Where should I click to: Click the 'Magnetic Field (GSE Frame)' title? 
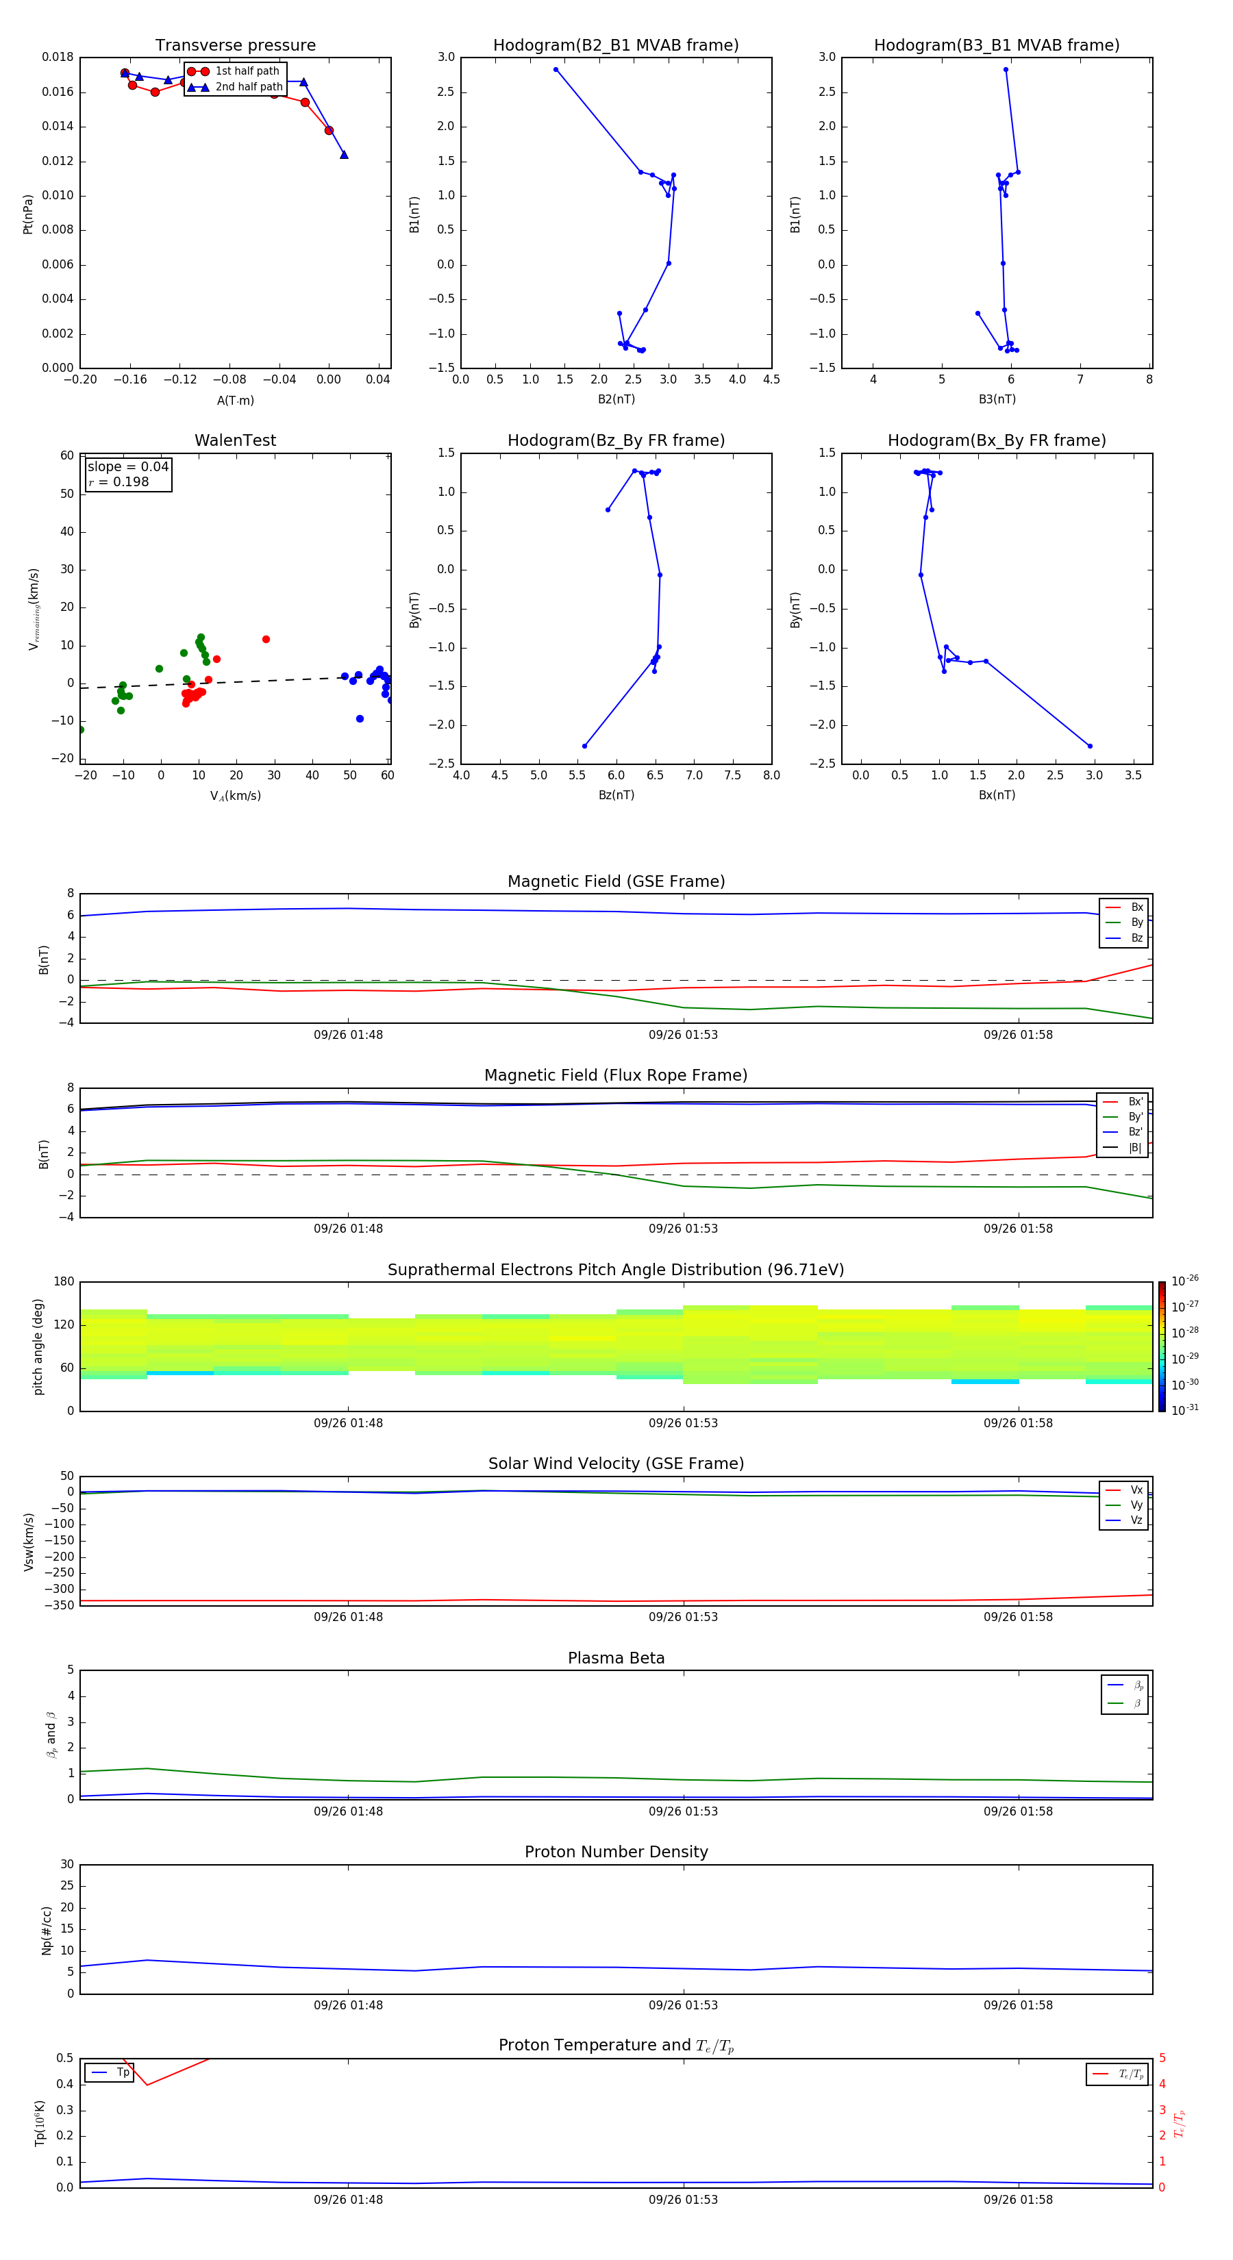[x=616, y=881]
